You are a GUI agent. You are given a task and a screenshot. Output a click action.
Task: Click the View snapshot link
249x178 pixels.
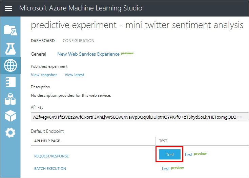tap(44, 75)
